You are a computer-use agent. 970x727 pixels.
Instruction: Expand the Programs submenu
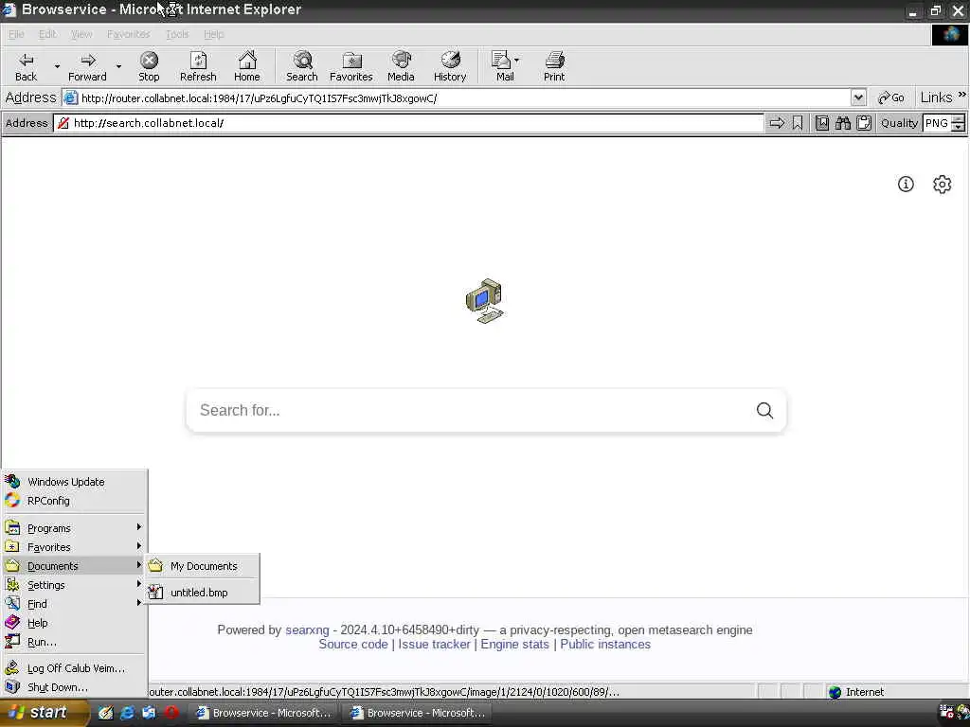click(74, 528)
